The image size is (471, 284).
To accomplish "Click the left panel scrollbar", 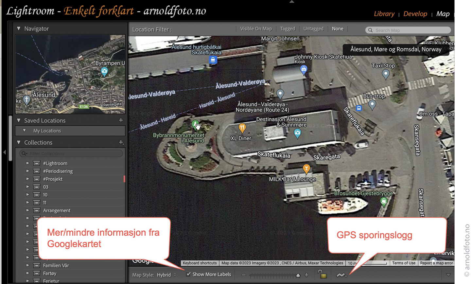I will (x=10, y=137).
